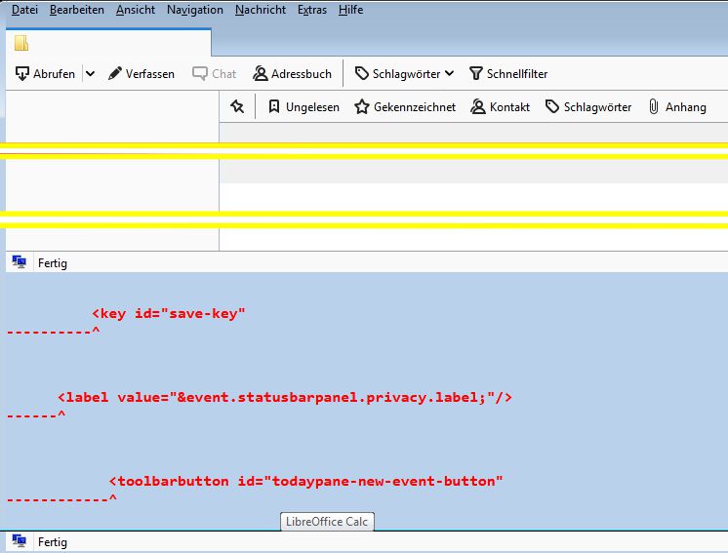Toggle the Ungelesen unread filter
This screenshot has height=553, width=728.
(x=303, y=107)
